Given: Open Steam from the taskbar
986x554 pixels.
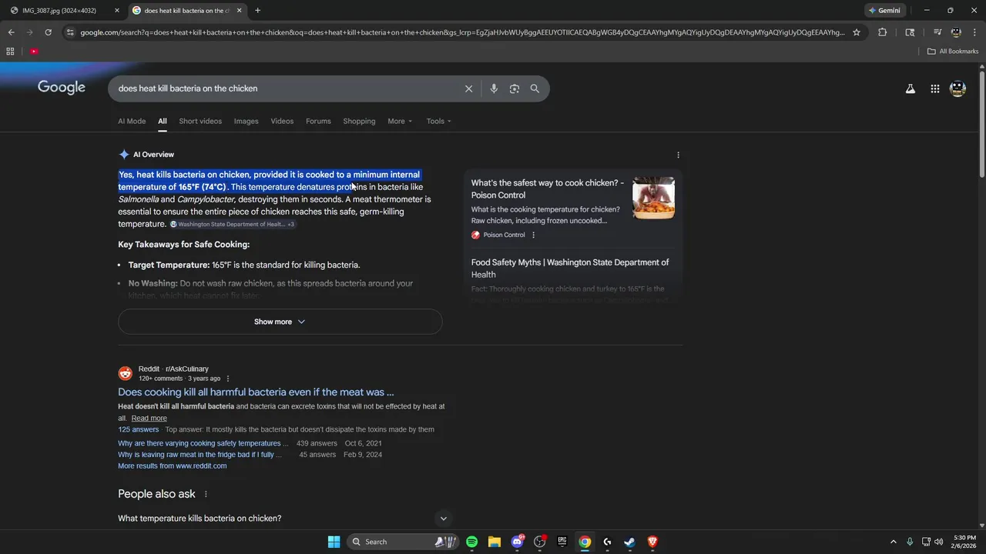Looking at the screenshot, I should coord(629,542).
